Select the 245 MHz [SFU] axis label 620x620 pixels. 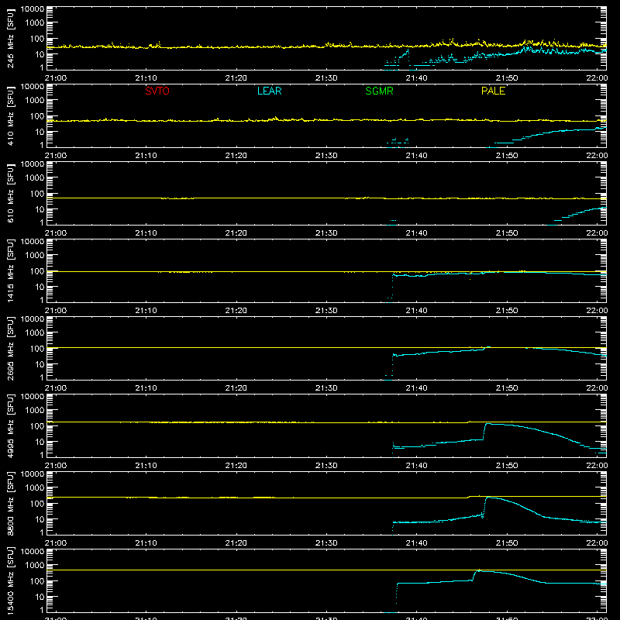point(10,38)
